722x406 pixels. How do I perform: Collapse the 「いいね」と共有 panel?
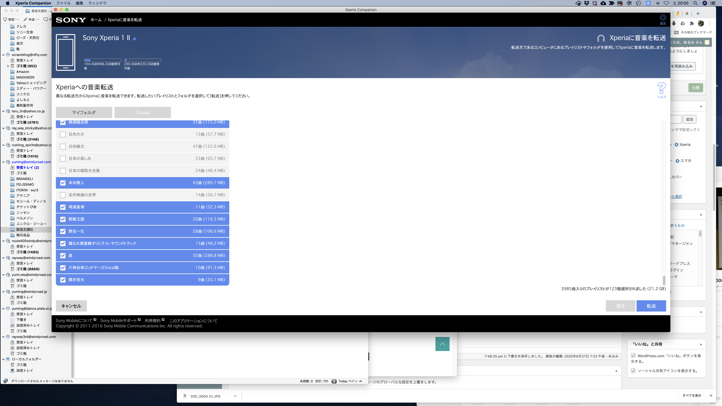(x=701, y=344)
